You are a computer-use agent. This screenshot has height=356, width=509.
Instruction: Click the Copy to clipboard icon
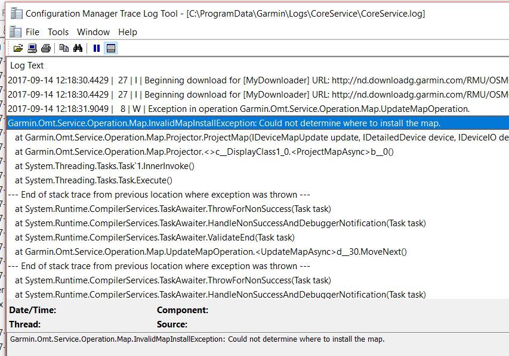click(x=64, y=48)
